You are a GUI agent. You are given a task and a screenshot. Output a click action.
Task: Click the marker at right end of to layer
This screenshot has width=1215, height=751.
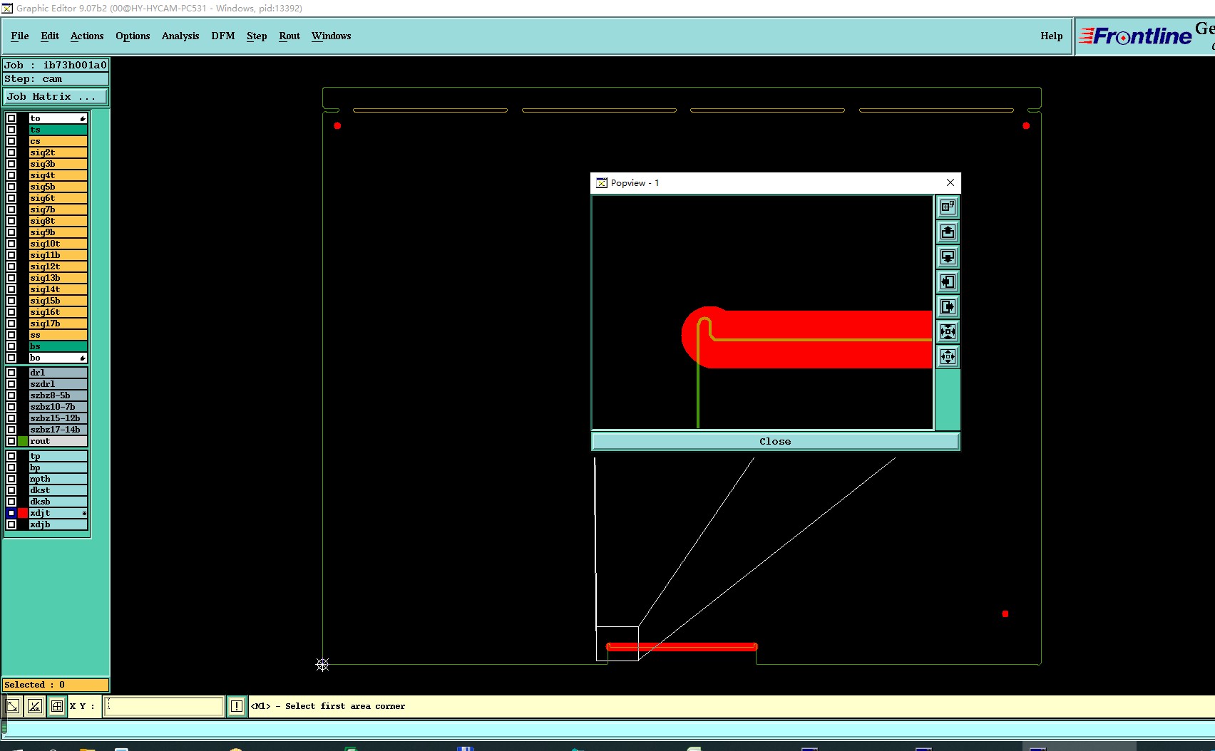coord(83,118)
